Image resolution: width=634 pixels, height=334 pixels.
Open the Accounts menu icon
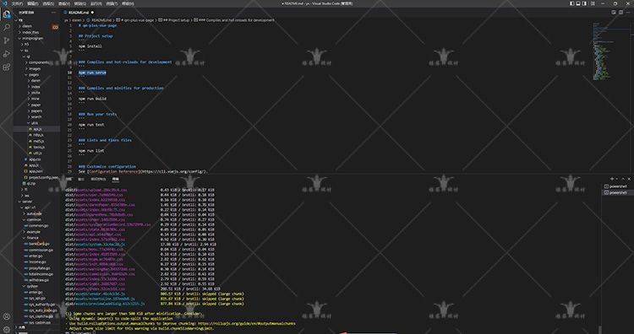pos(7,316)
